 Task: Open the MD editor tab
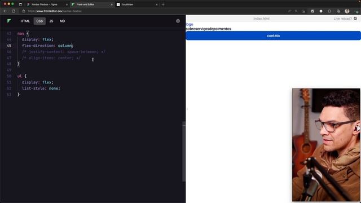[x=62, y=21]
